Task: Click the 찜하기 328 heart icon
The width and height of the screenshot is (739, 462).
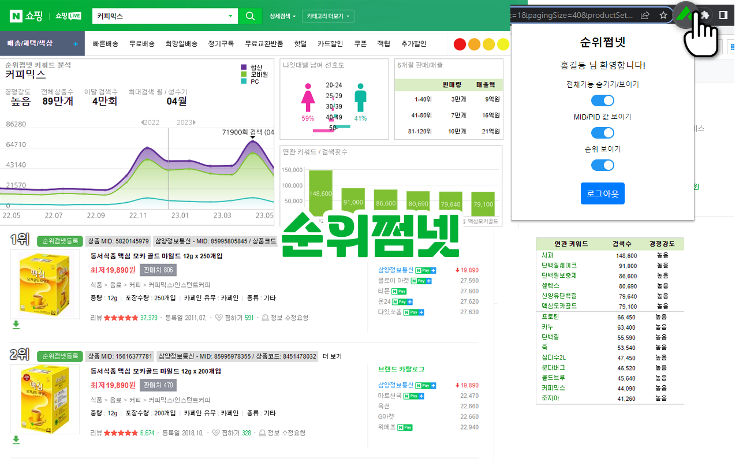Action: pos(216,433)
